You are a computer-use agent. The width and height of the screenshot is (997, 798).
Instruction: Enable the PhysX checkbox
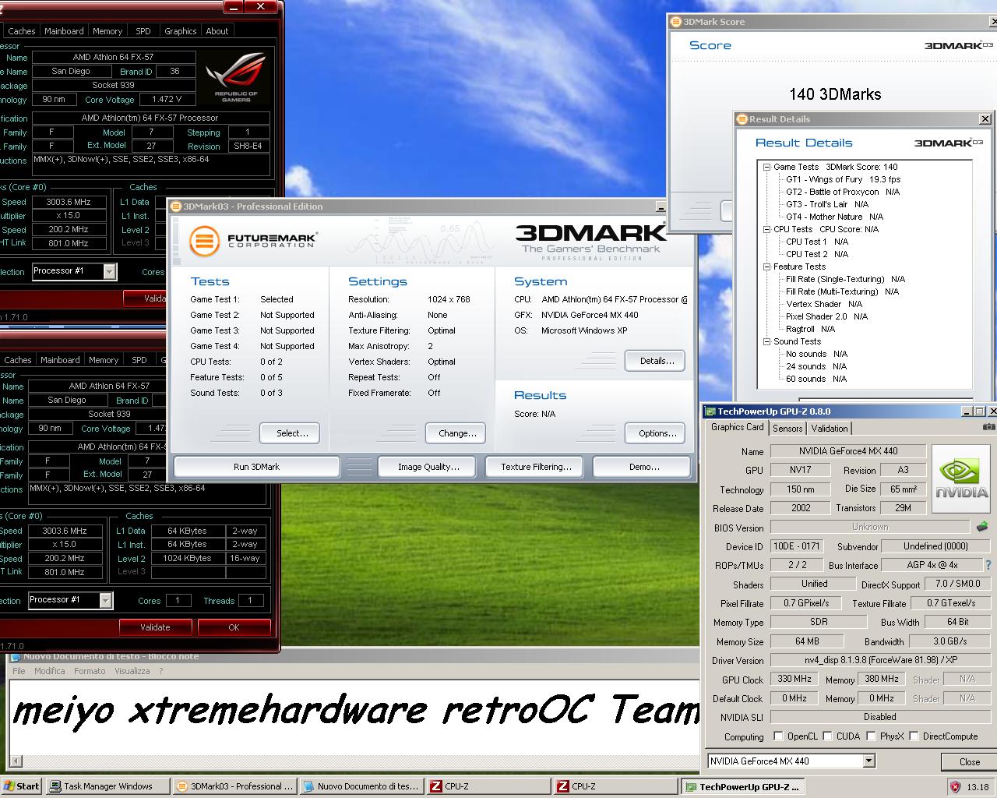tap(870, 736)
